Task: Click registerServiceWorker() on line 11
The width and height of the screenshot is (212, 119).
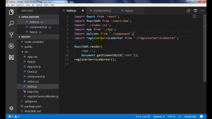Action: click(x=95, y=59)
